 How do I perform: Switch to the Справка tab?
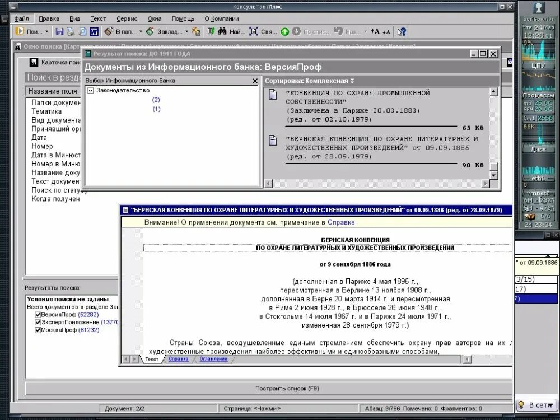(x=179, y=359)
